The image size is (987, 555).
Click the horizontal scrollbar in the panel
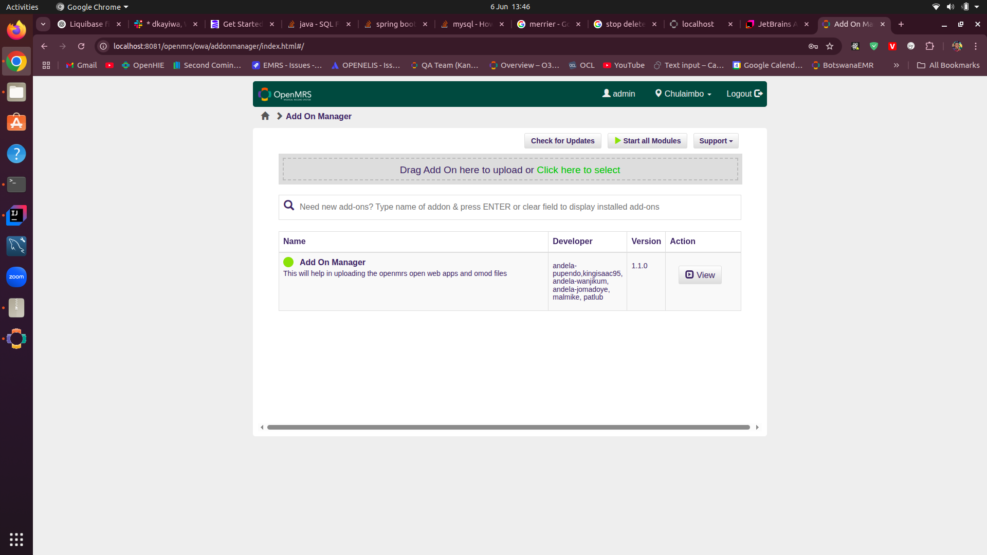point(508,428)
